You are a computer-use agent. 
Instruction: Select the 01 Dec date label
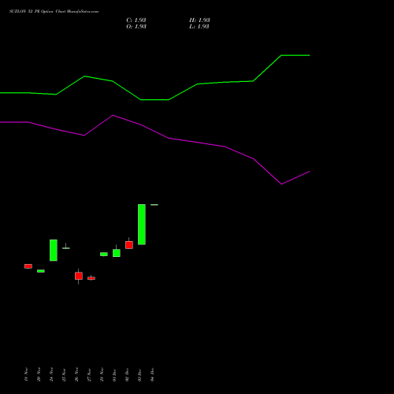[x=114, y=374]
